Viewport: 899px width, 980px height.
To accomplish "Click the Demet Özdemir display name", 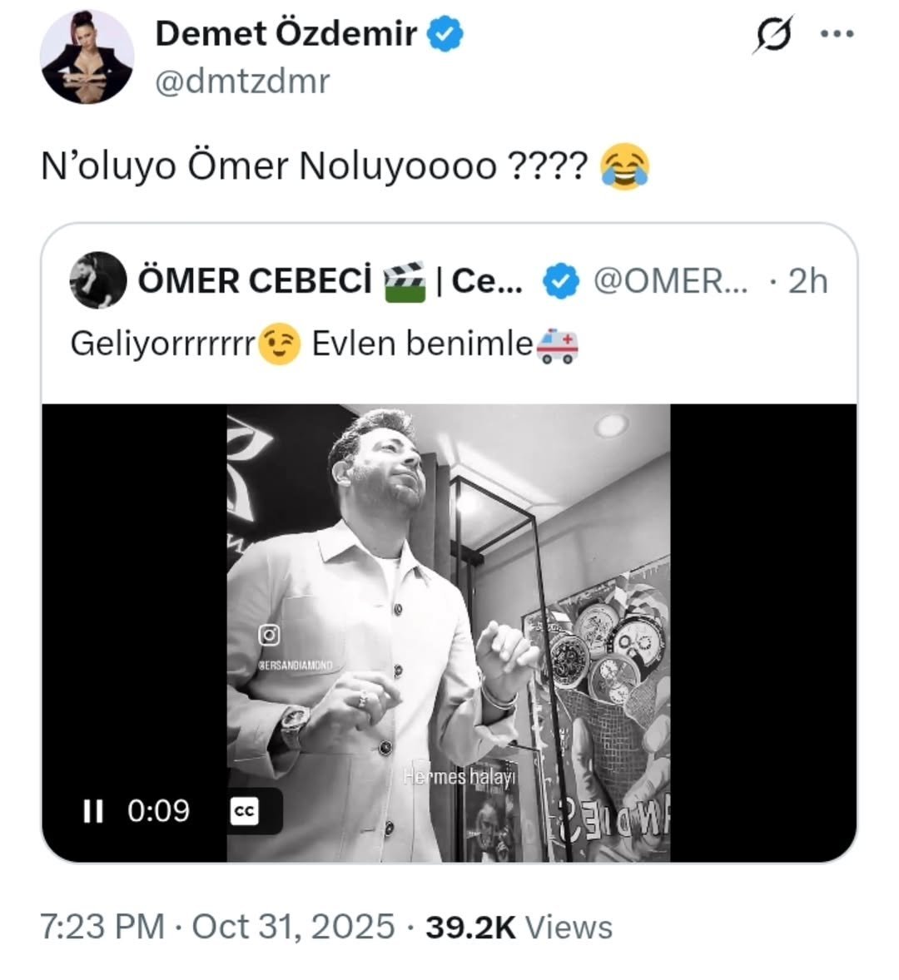I will click(x=286, y=34).
